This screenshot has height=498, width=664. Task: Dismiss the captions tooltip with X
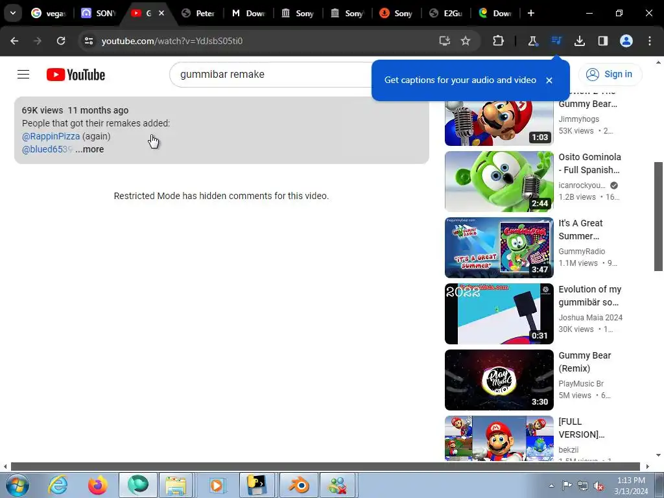549,80
